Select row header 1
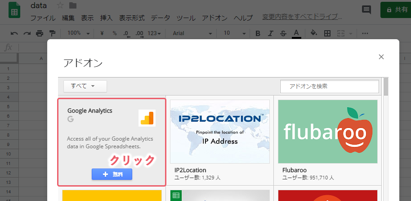The image size is (411, 201). (x=9, y=69)
